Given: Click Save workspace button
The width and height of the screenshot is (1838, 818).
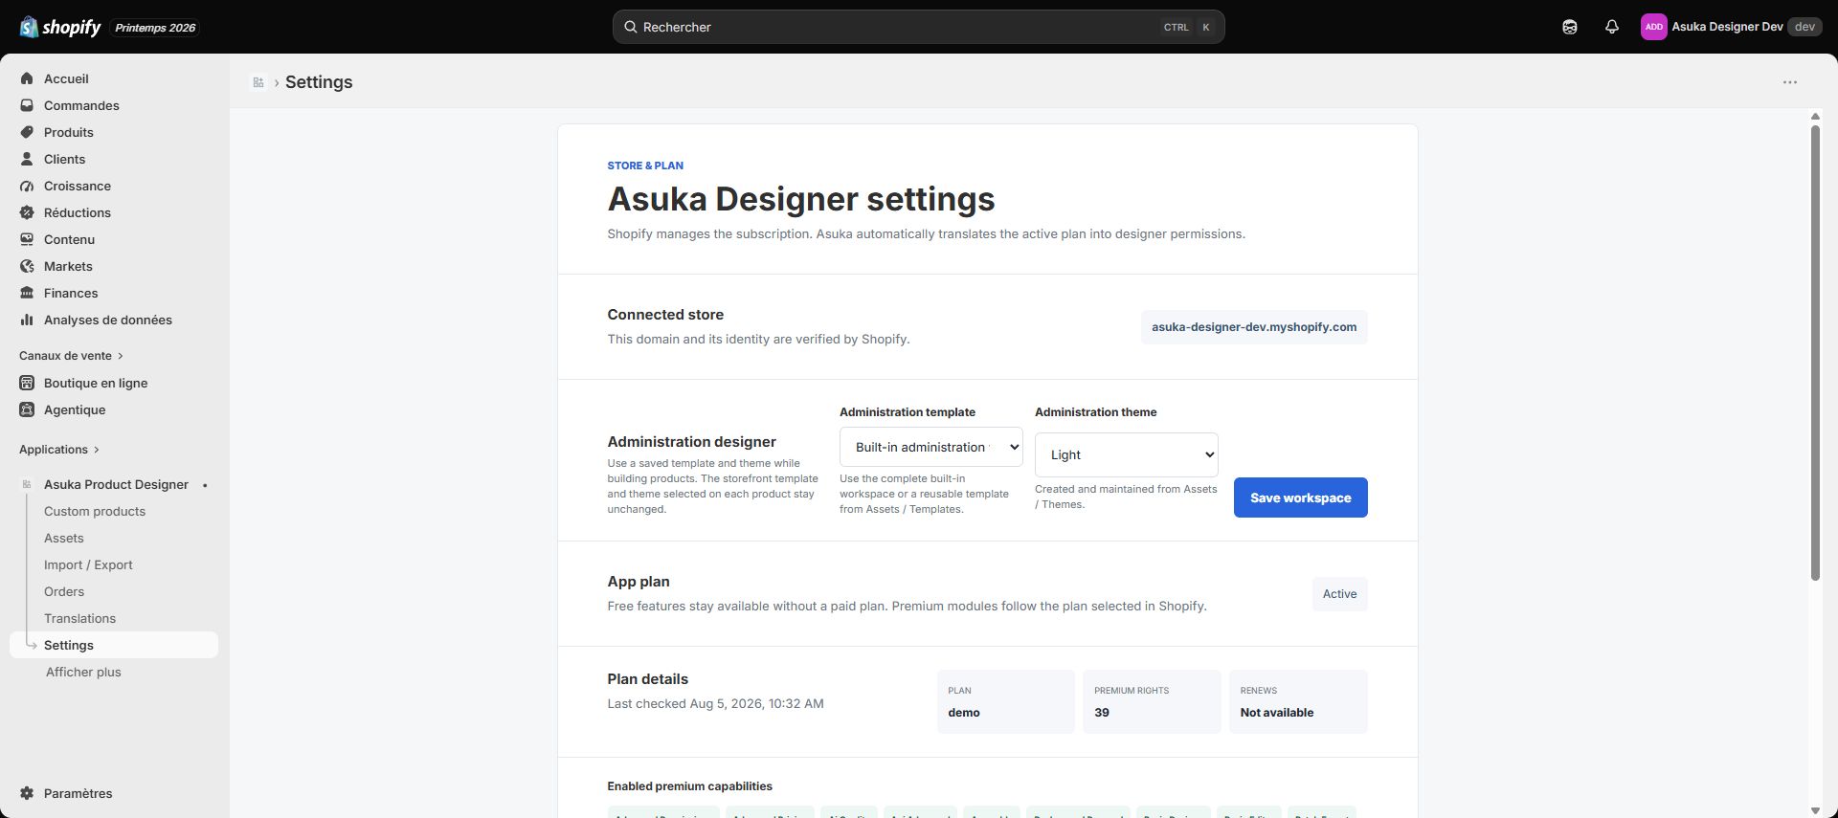Looking at the screenshot, I should pos(1300,497).
